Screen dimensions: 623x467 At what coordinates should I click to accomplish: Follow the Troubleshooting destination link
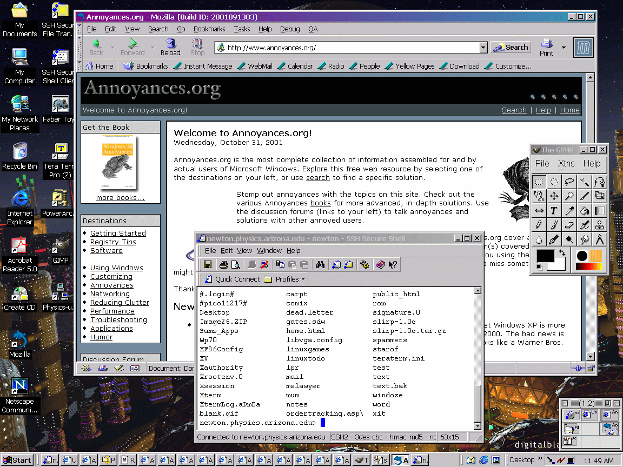click(118, 319)
